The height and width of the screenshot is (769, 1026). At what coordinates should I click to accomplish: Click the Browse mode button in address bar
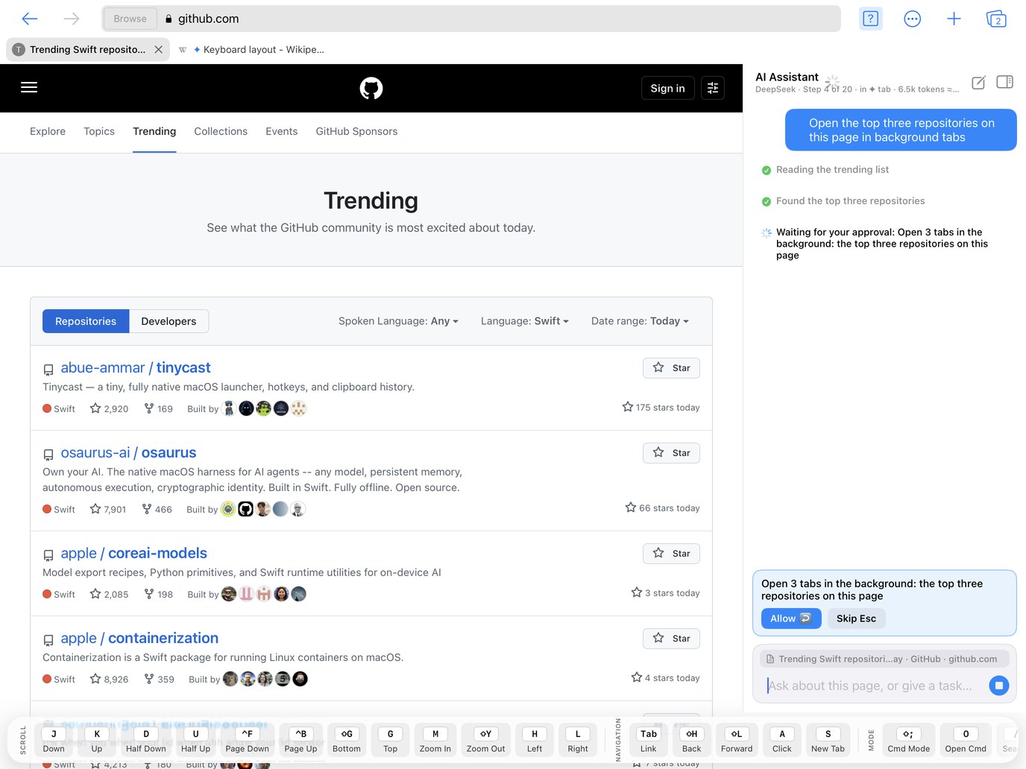(x=130, y=19)
